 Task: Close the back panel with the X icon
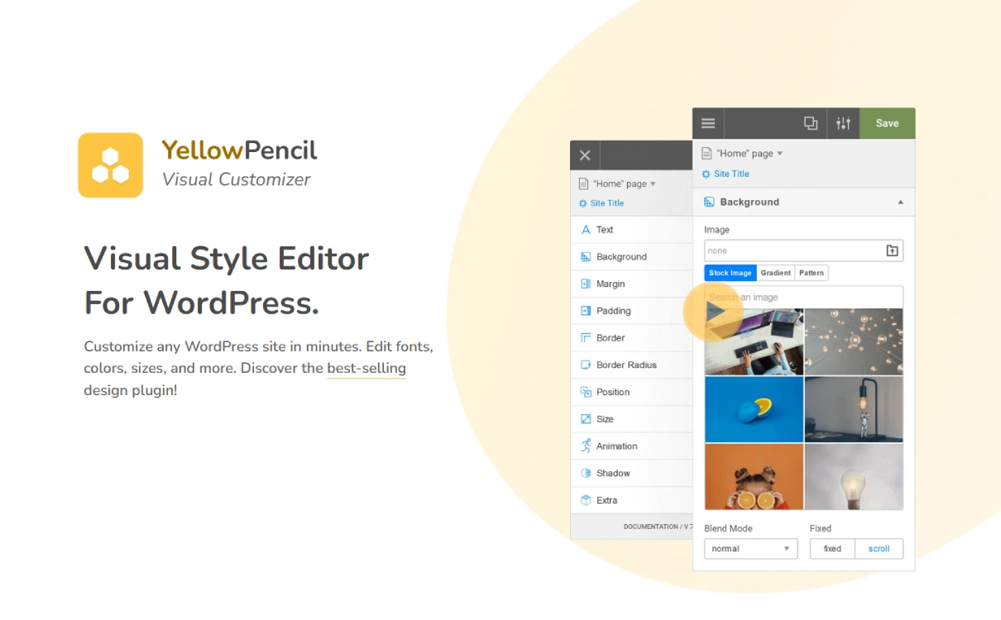coord(585,155)
